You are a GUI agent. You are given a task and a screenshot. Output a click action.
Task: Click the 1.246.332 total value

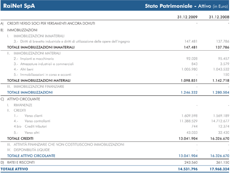189,93
